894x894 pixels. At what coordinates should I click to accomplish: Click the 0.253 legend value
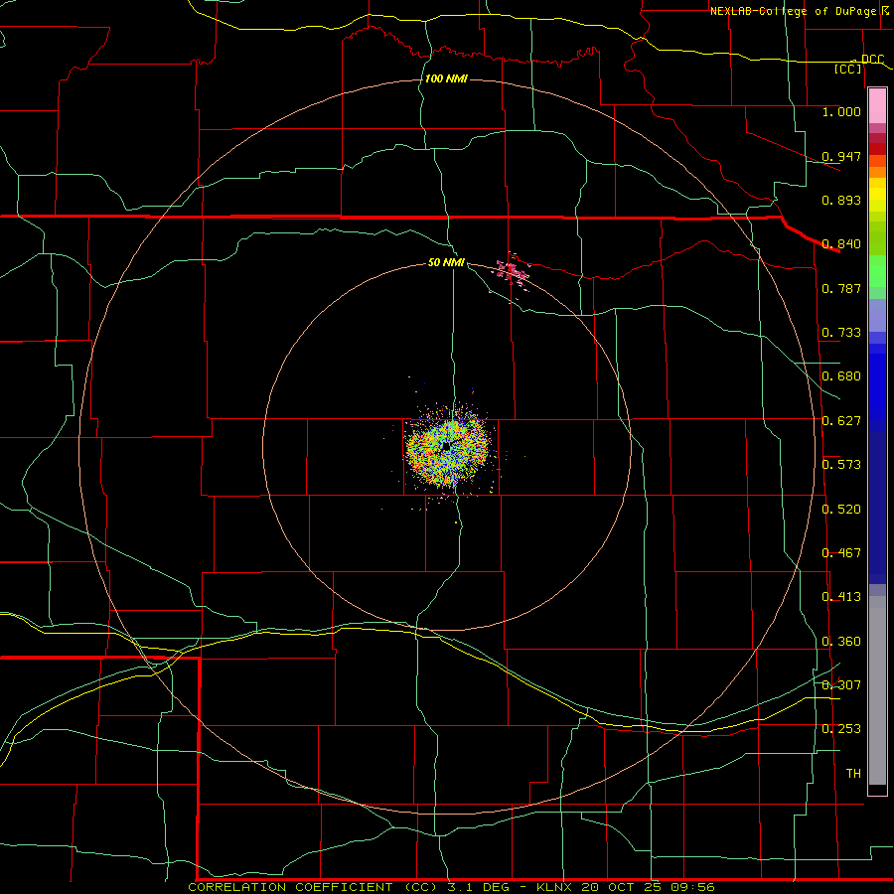tap(841, 729)
